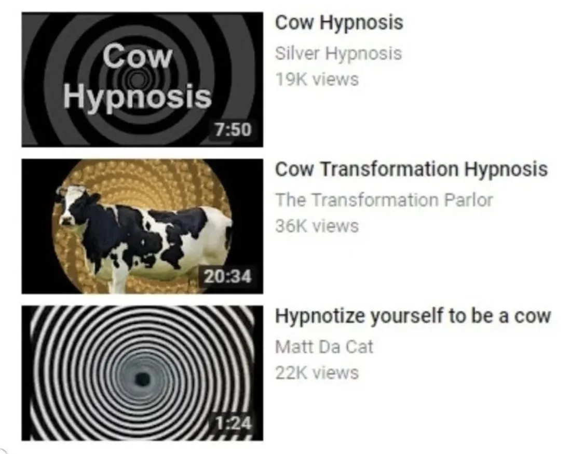The width and height of the screenshot is (584, 454).
Task: Click the 19K views label
Action: click(317, 79)
